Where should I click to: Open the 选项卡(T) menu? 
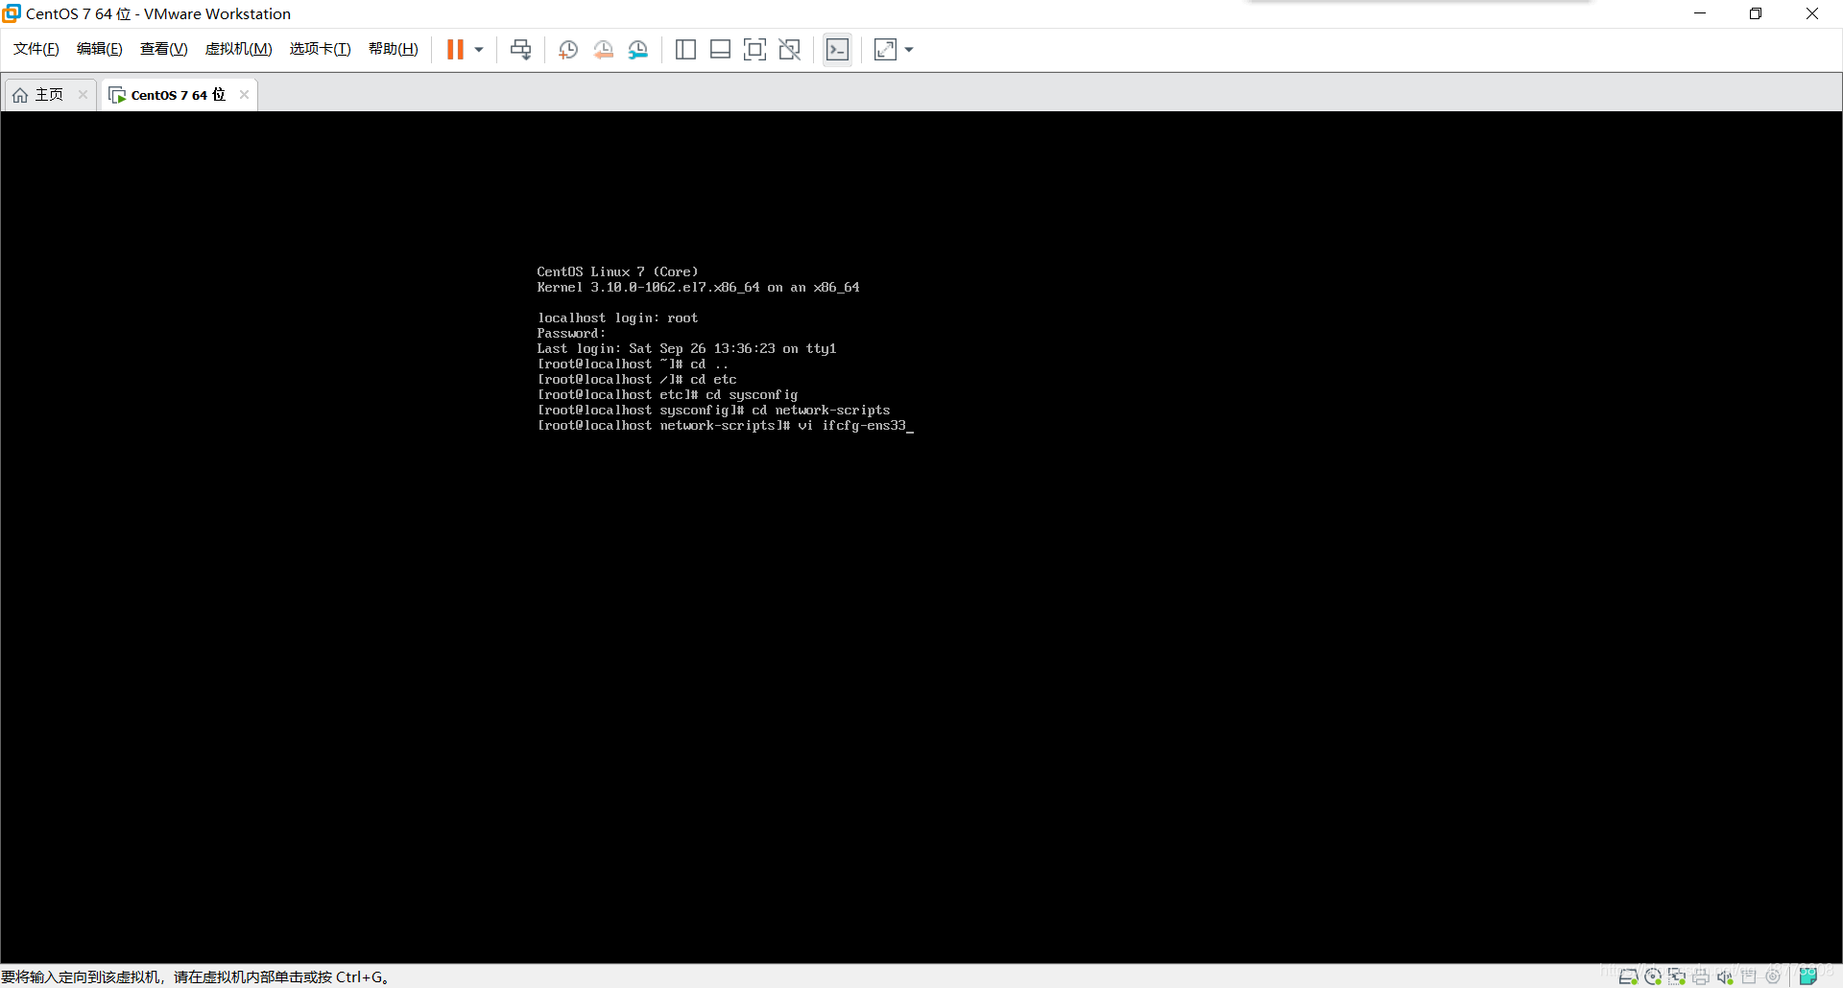321,49
